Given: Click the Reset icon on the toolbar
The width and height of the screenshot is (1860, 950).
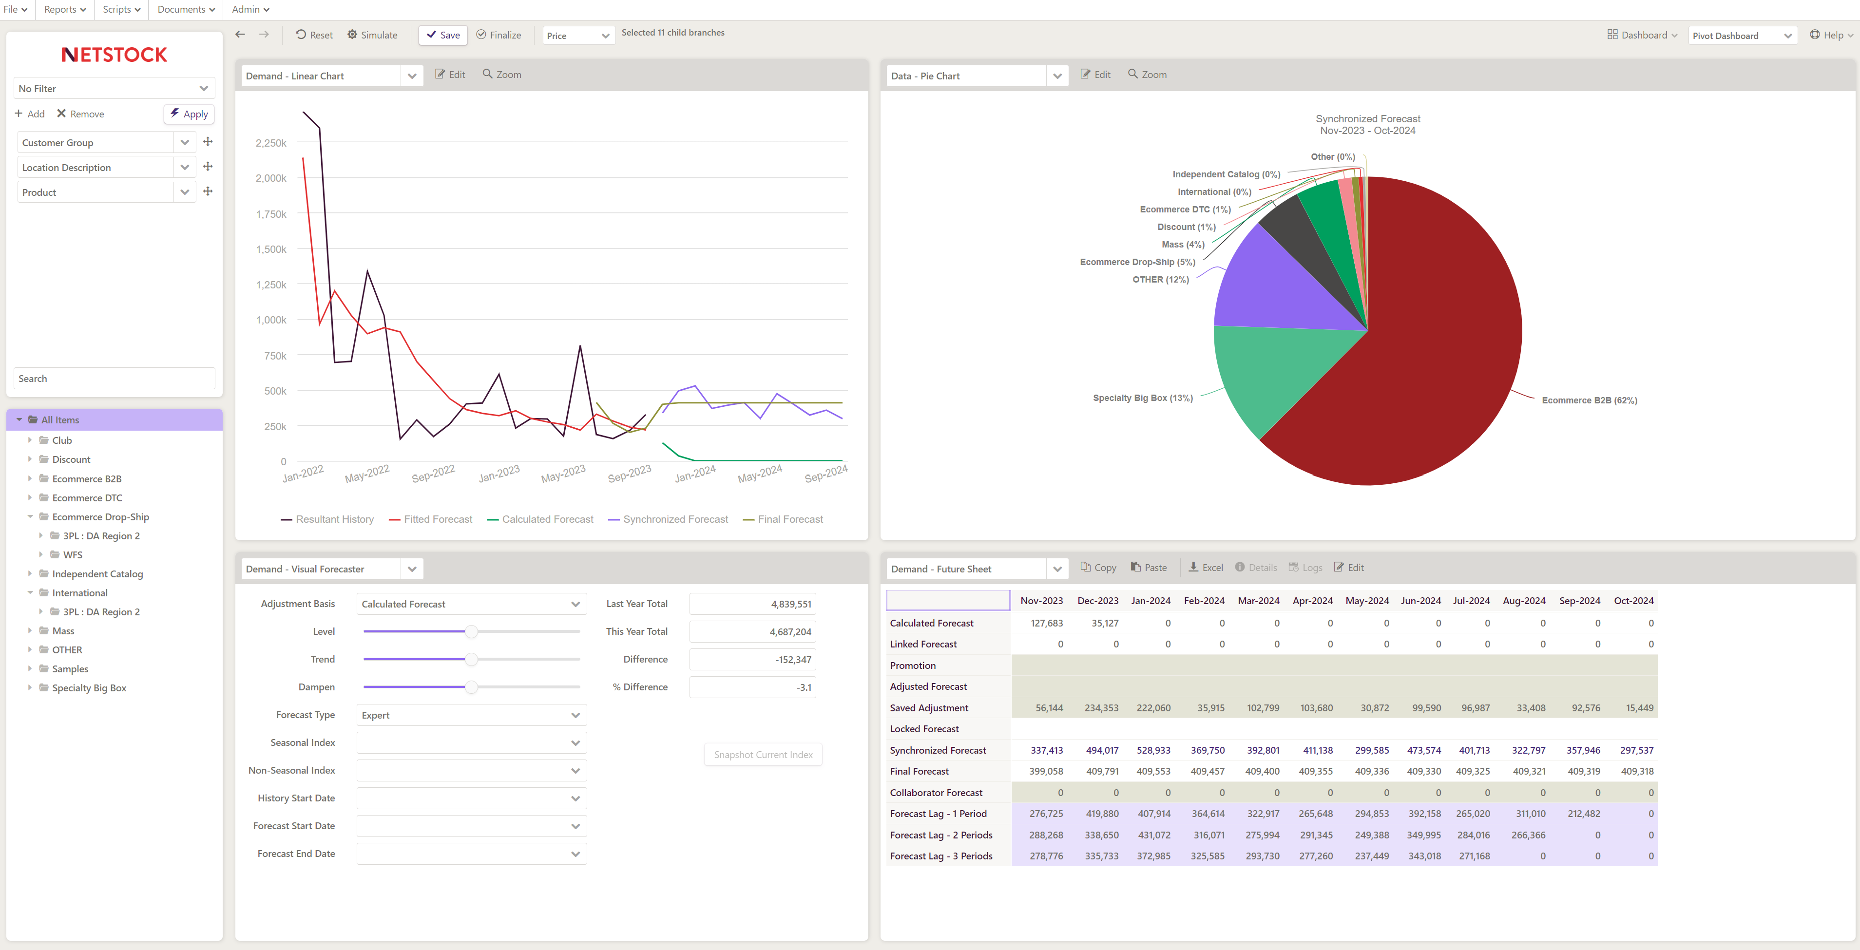Looking at the screenshot, I should [314, 35].
